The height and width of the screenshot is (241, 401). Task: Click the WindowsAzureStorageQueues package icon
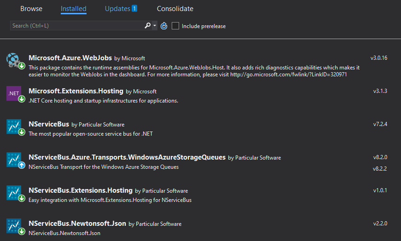tap(13, 160)
